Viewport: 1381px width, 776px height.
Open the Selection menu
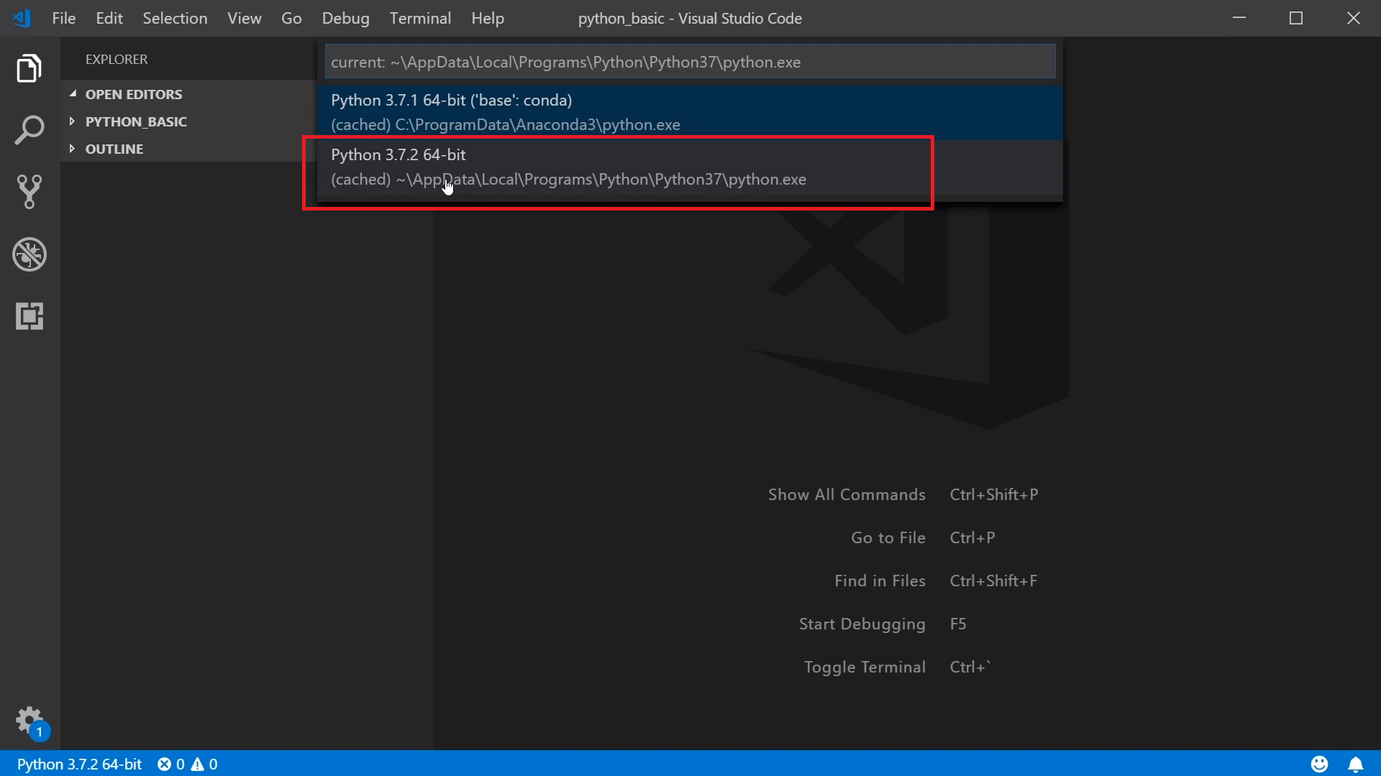pyautogui.click(x=175, y=18)
